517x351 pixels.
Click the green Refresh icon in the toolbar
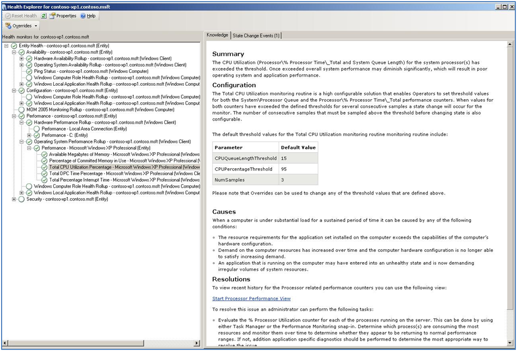point(43,16)
